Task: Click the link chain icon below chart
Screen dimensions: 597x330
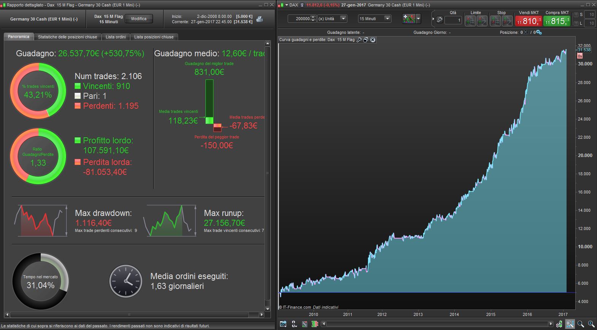Action: click(x=294, y=324)
